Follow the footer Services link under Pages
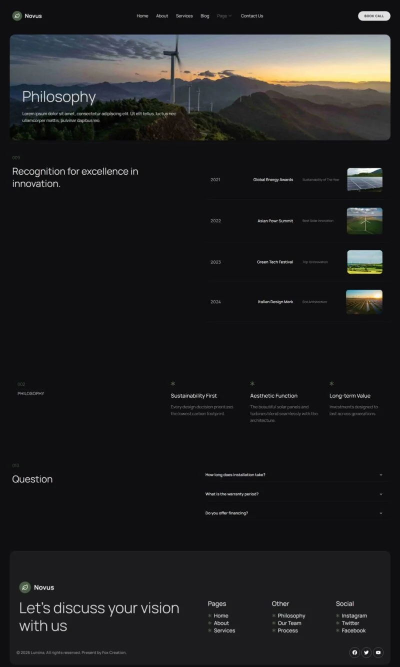This screenshot has width=400, height=667. [x=224, y=630]
